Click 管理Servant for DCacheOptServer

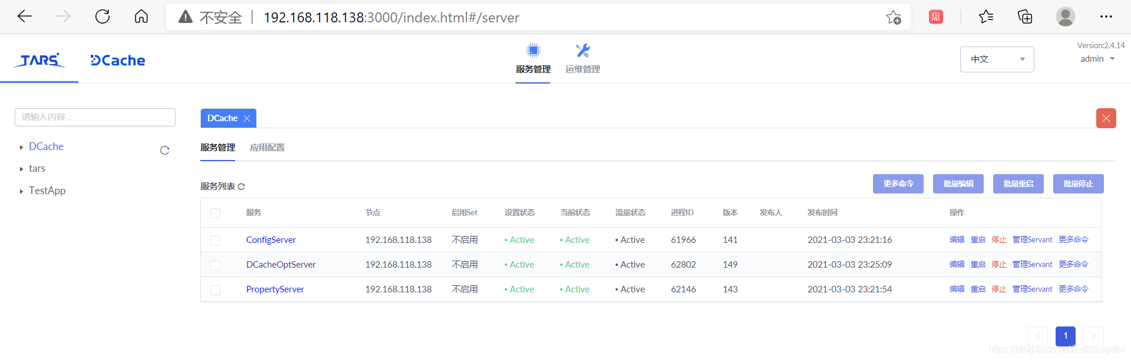pyautogui.click(x=1032, y=264)
